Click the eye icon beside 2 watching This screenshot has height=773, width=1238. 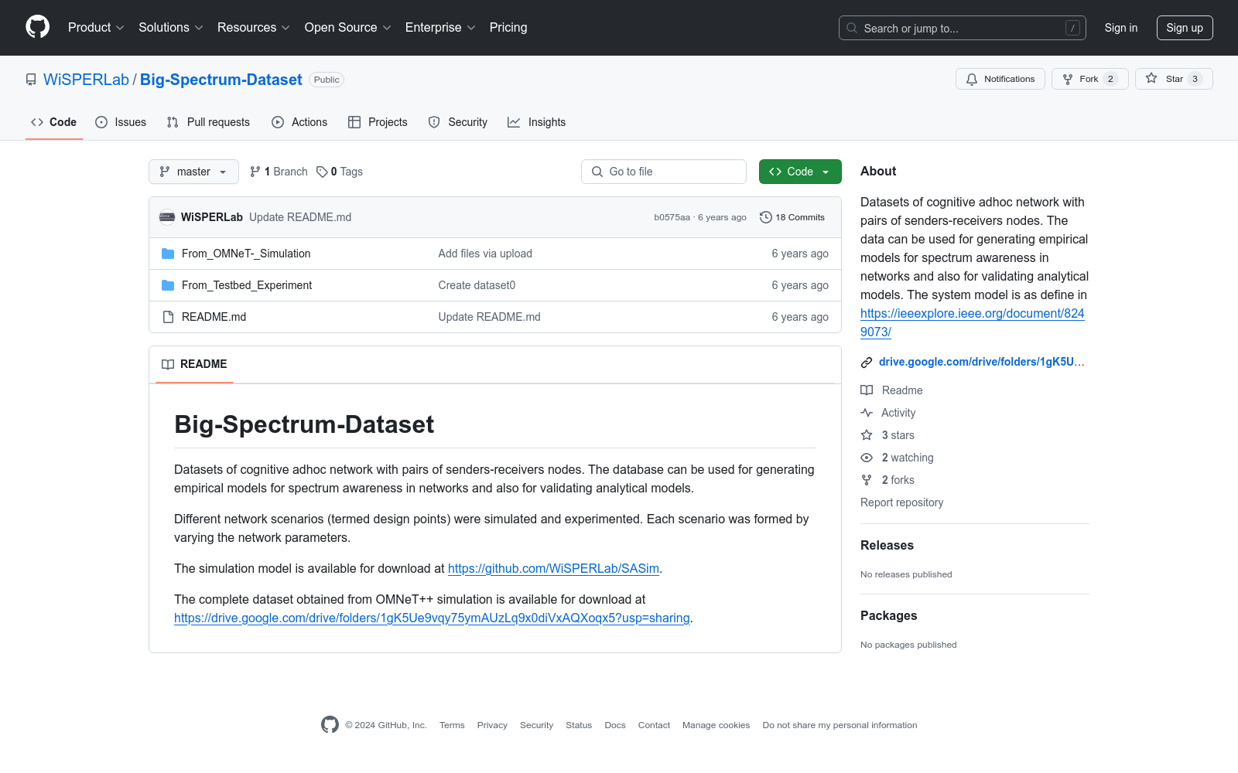tap(867, 458)
